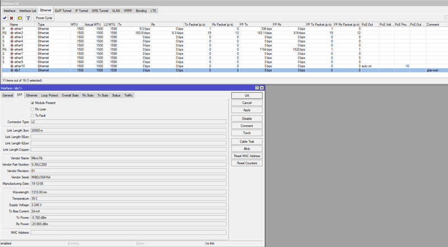This screenshot has width=448, height=247.
Task: Click the Cancel button
Action: point(247,103)
